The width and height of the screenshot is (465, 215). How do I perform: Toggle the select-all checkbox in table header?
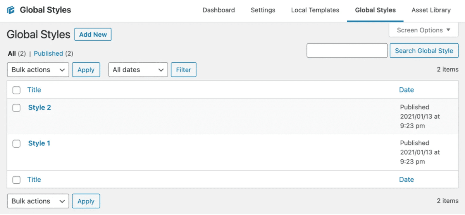[x=16, y=90]
